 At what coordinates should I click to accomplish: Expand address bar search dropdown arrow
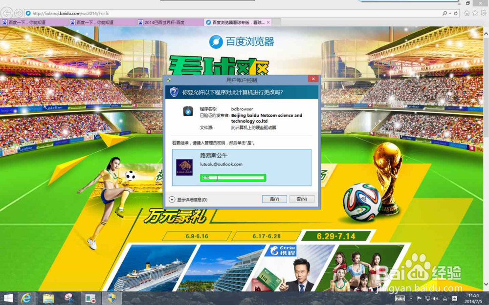(450, 13)
